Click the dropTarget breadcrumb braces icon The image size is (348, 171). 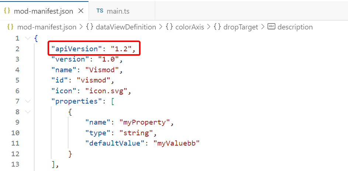tap(217, 27)
